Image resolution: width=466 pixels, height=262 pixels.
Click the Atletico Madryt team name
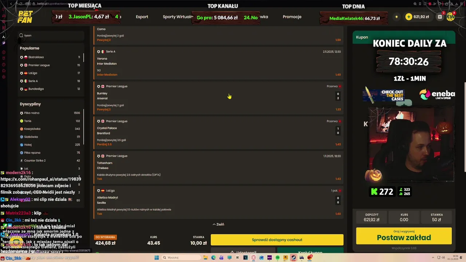point(107,198)
